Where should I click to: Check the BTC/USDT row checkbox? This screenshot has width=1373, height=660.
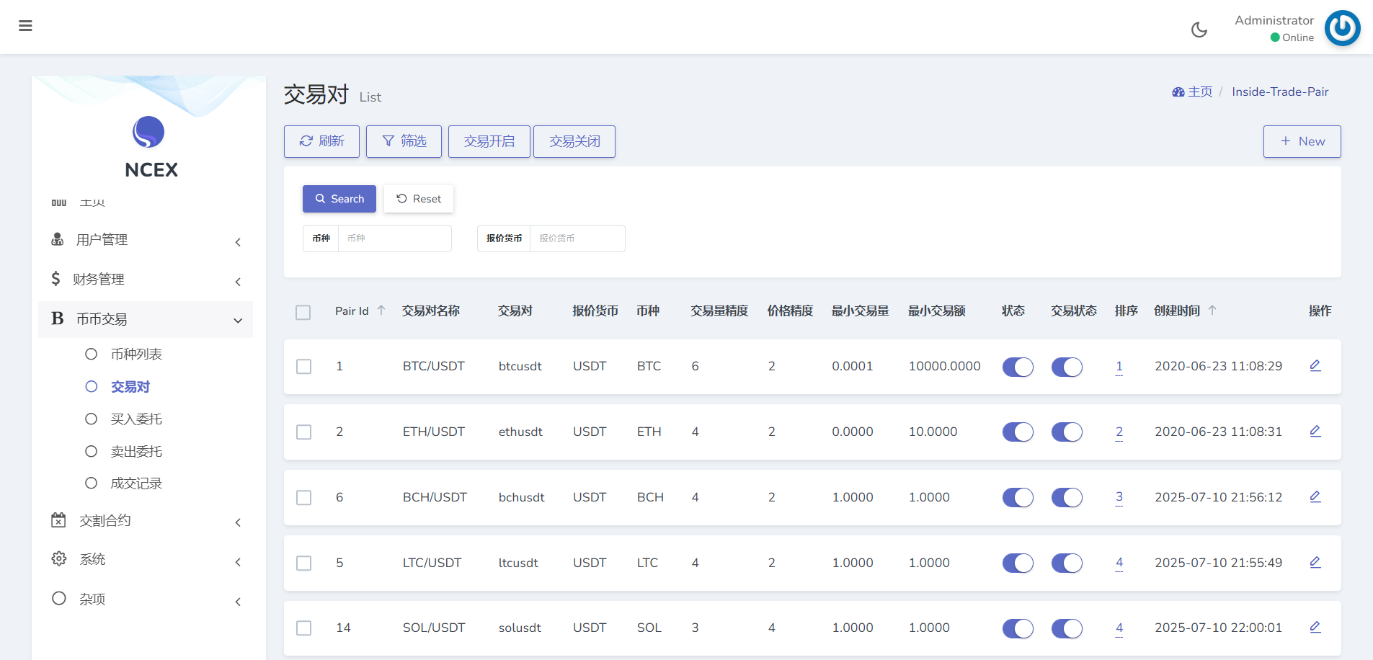[x=304, y=367]
